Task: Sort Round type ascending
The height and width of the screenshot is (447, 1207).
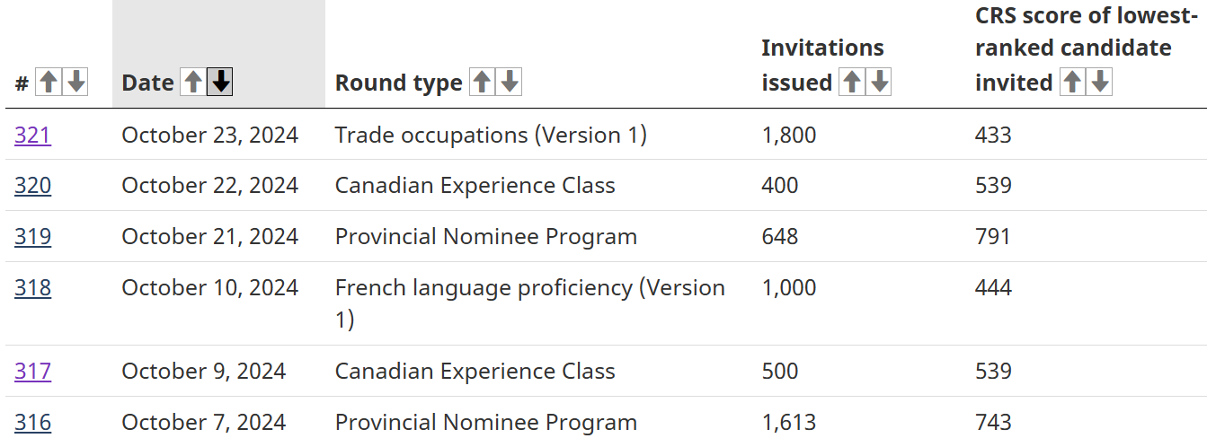Action: [x=482, y=83]
